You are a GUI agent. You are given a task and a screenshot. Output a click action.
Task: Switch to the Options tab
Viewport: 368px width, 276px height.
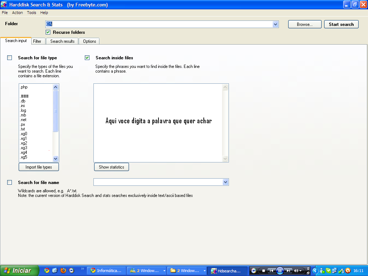pos(89,41)
